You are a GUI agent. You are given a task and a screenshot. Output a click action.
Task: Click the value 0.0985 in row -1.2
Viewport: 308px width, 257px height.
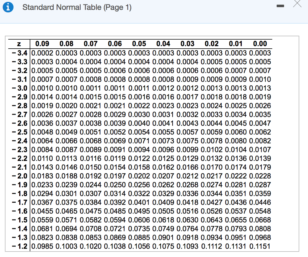[42, 246]
